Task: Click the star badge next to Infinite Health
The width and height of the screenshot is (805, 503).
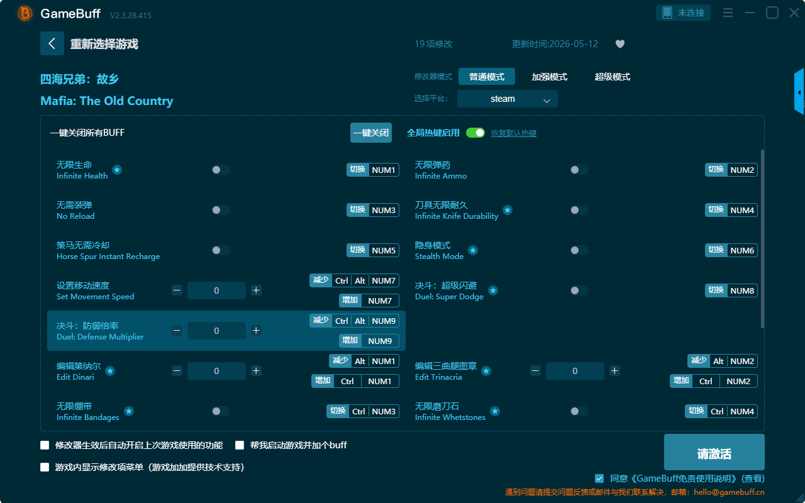Action: 117,170
